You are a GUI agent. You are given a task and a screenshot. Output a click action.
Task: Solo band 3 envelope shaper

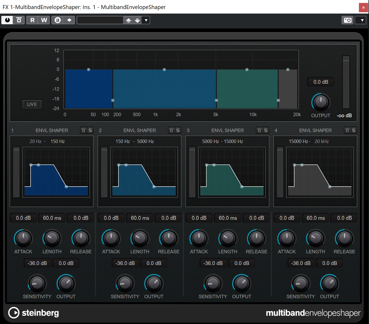266,130
